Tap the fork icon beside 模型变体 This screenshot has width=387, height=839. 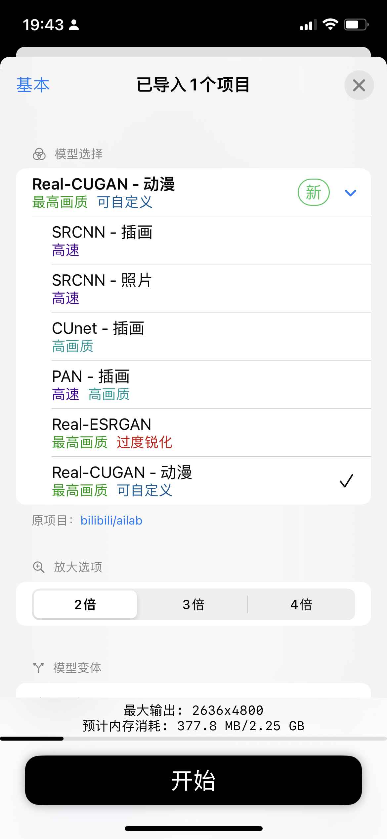[x=38, y=668]
